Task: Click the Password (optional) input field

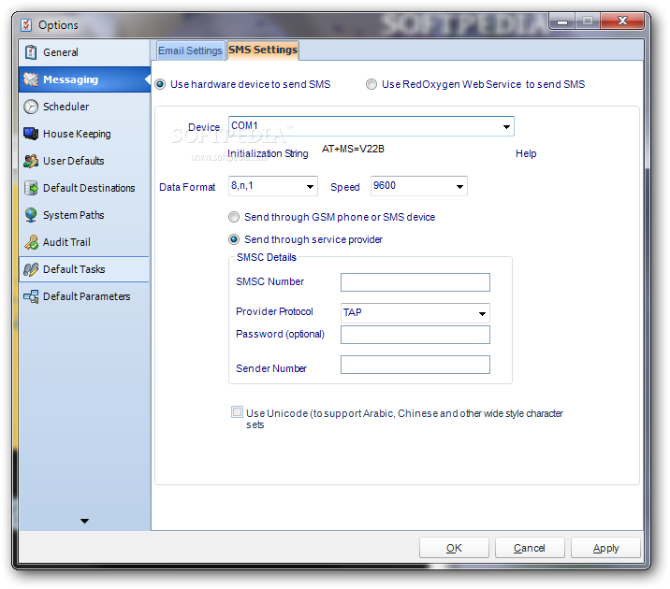Action: pos(415,335)
